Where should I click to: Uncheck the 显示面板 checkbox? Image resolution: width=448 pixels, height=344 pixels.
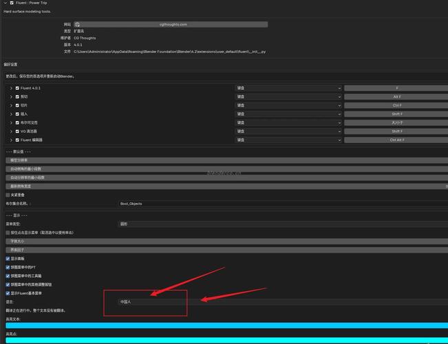(8, 259)
